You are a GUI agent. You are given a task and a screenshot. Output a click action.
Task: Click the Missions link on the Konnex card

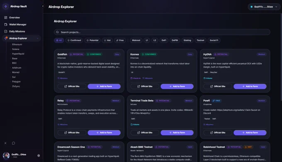(148, 78)
